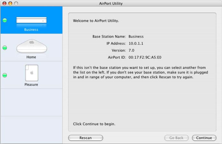Click the Business label in the sidebar
Viewport: 222px width, 144px height.
click(31, 30)
